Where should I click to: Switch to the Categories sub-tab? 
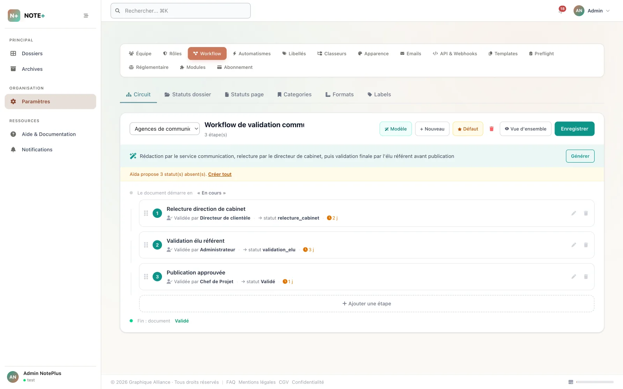[x=294, y=95]
